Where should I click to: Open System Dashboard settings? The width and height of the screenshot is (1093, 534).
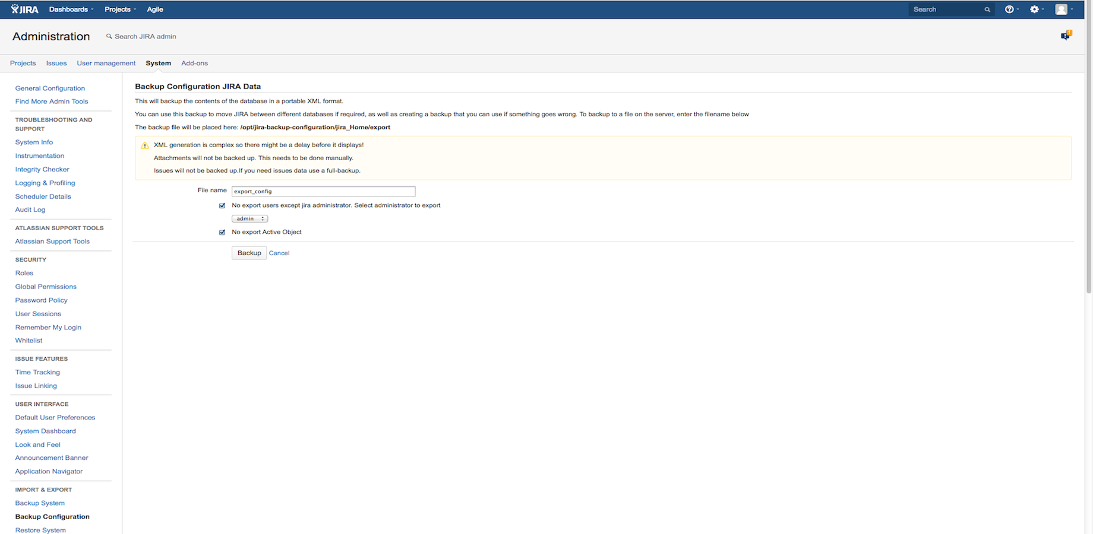click(46, 431)
